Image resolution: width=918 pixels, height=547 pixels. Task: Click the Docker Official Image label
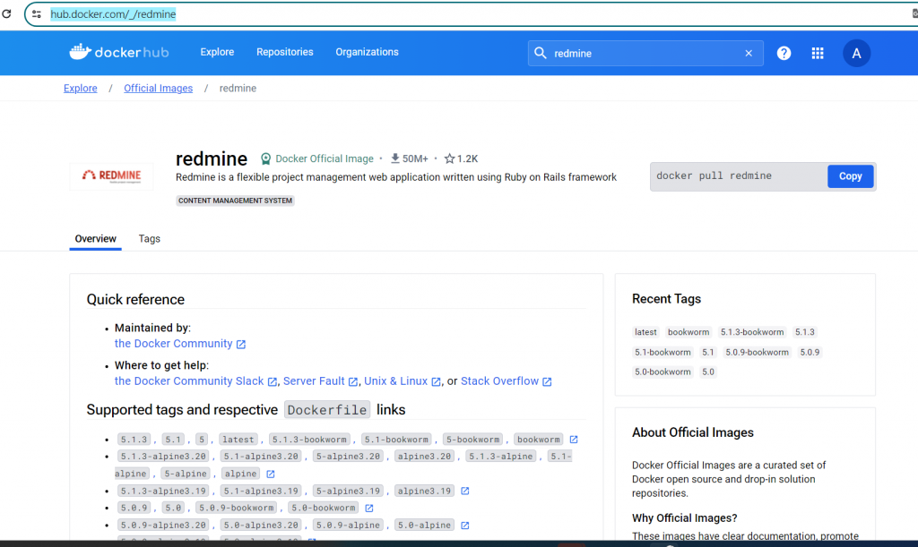click(325, 158)
